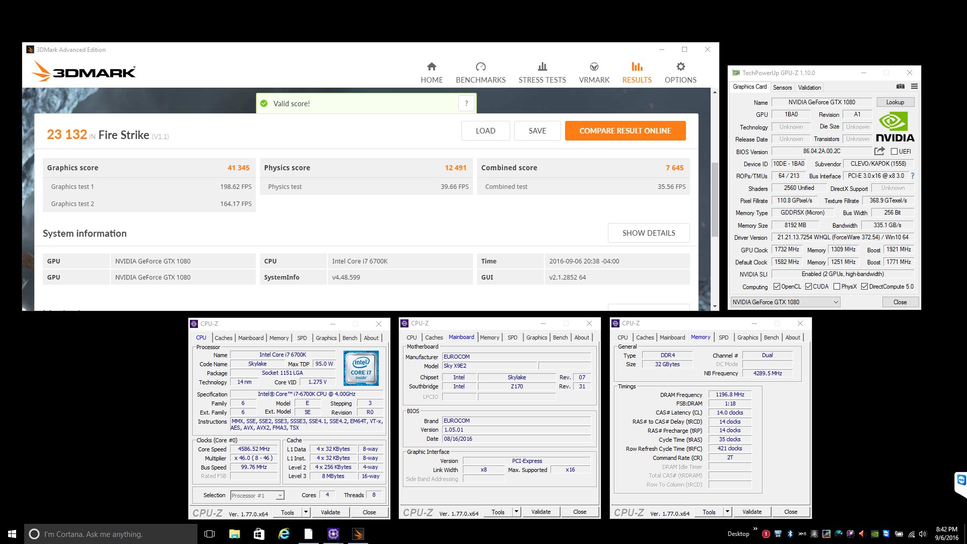This screenshot has width=967, height=544.
Task: Open the Windows Store taskbar icon
Action: click(x=259, y=534)
